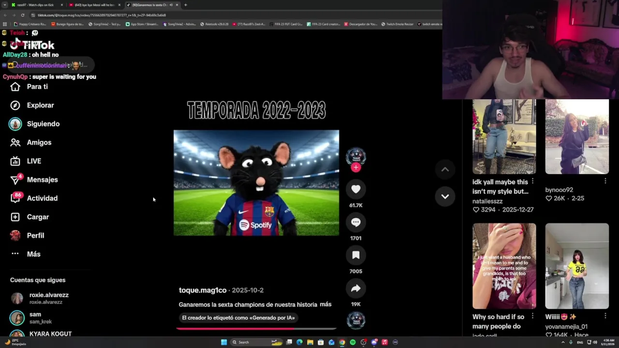Go to Perfil page
The width and height of the screenshot is (619, 348).
pyautogui.click(x=27, y=235)
